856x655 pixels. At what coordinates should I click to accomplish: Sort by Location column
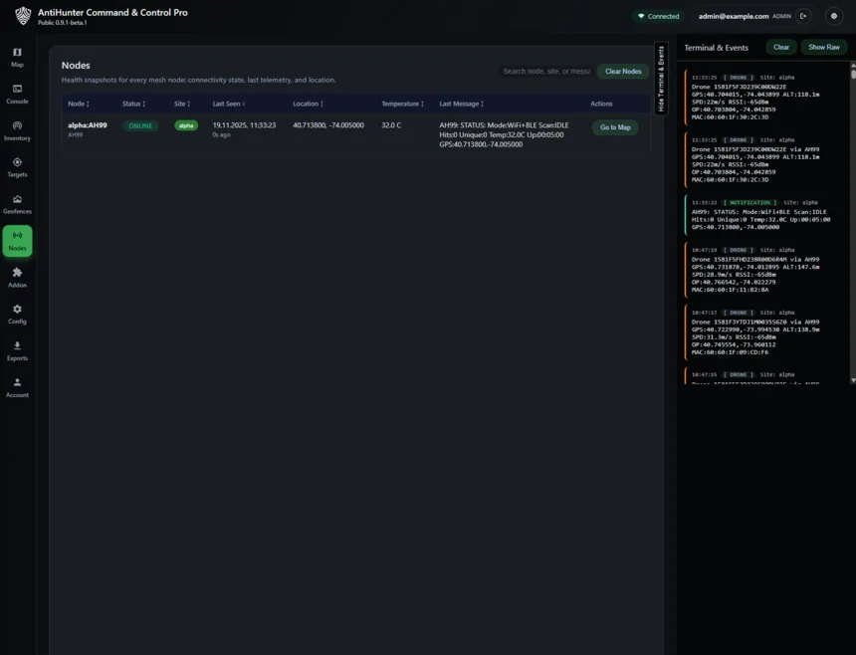tap(308, 104)
